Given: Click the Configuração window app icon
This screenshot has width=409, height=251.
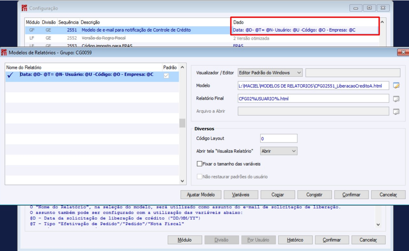Looking at the screenshot, I should (24, 8).
